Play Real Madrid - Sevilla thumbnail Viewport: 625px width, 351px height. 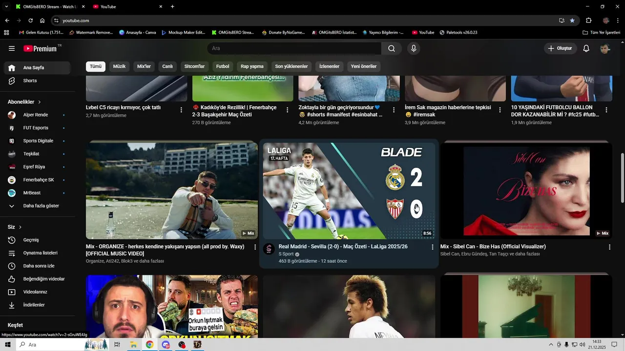[x=349, y=191]
